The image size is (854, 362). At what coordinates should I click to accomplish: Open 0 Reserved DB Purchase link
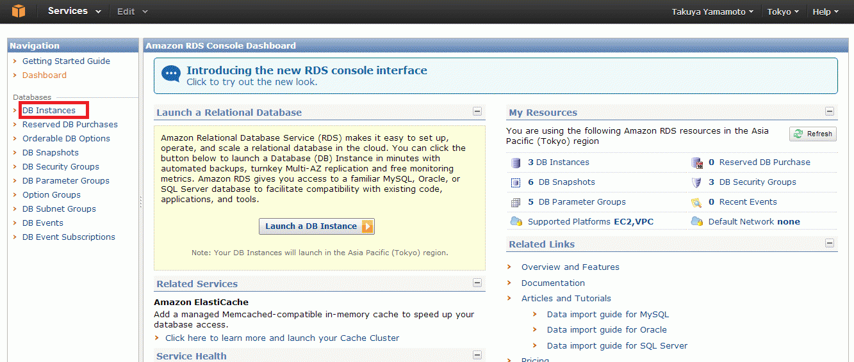pyautogui.click(x=759, y=162)
